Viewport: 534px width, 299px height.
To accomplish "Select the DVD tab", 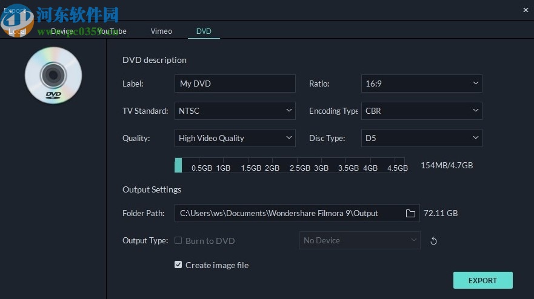I will pyautogui.click(x=204, y=31).
